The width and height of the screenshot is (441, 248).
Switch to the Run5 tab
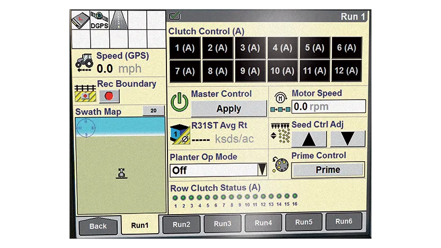coord(304,222)
